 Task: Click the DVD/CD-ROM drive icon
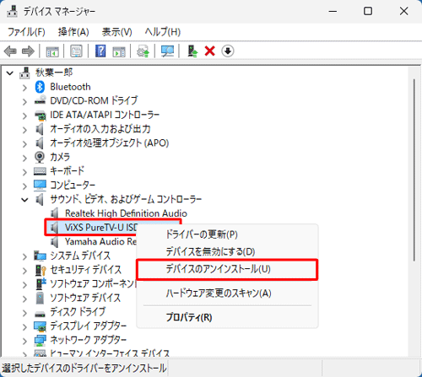[40, 100]
